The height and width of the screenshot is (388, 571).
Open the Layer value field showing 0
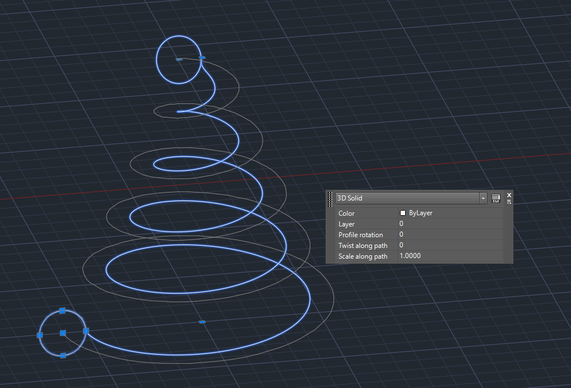coord(450,224)
